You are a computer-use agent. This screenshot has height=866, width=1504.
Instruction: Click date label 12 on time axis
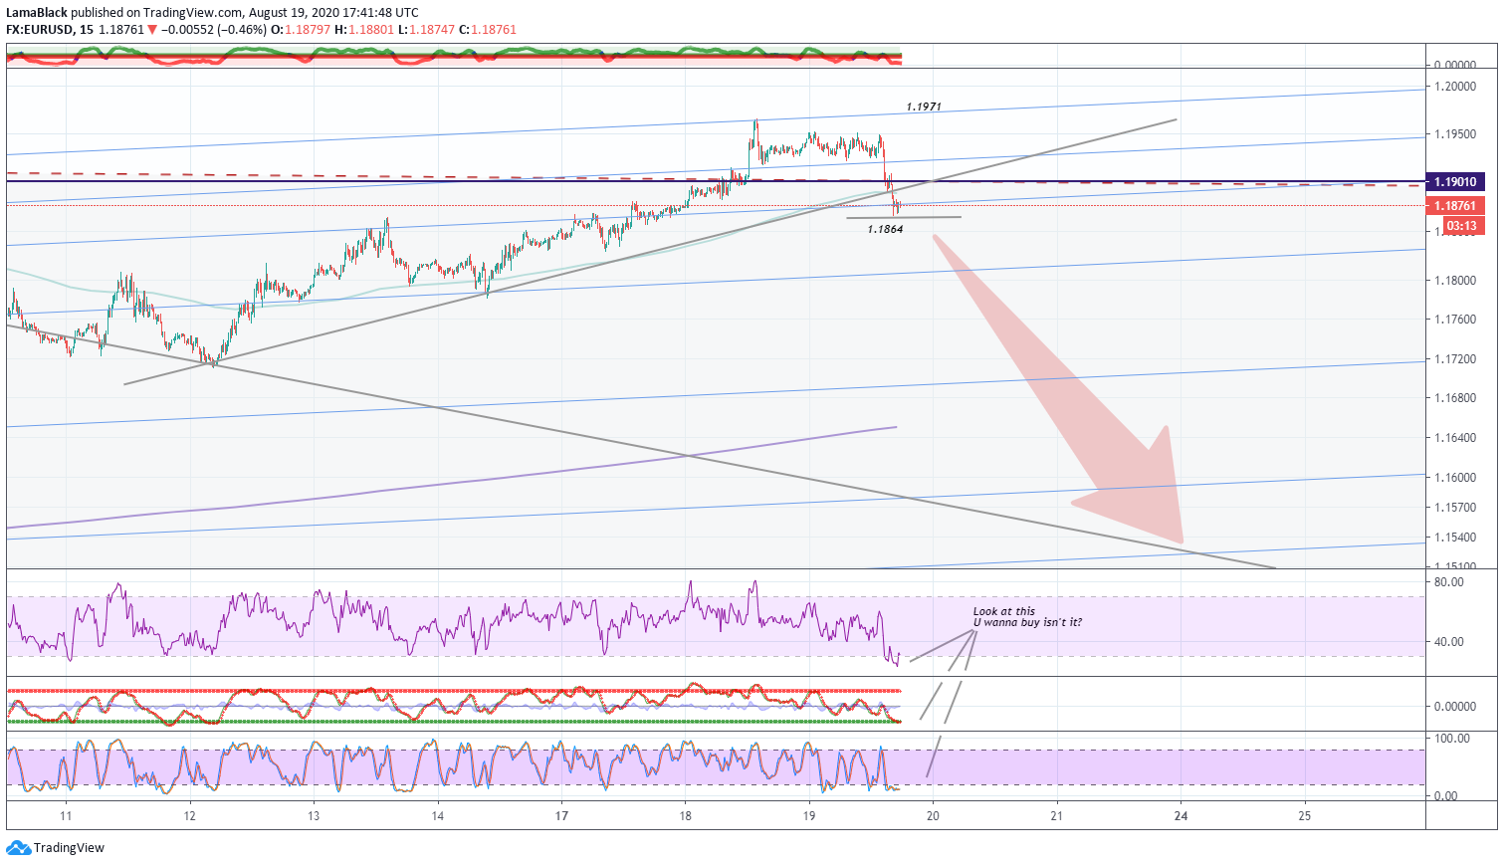(190, 816)
